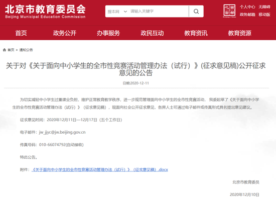Click the 首都之窗 logo icon
Viewport: 276px width, 200px height.
229,11
